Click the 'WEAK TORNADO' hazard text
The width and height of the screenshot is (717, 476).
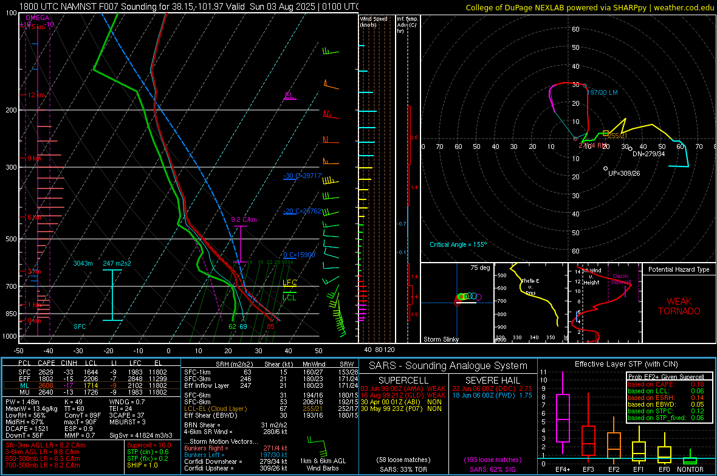coord(679,306)
